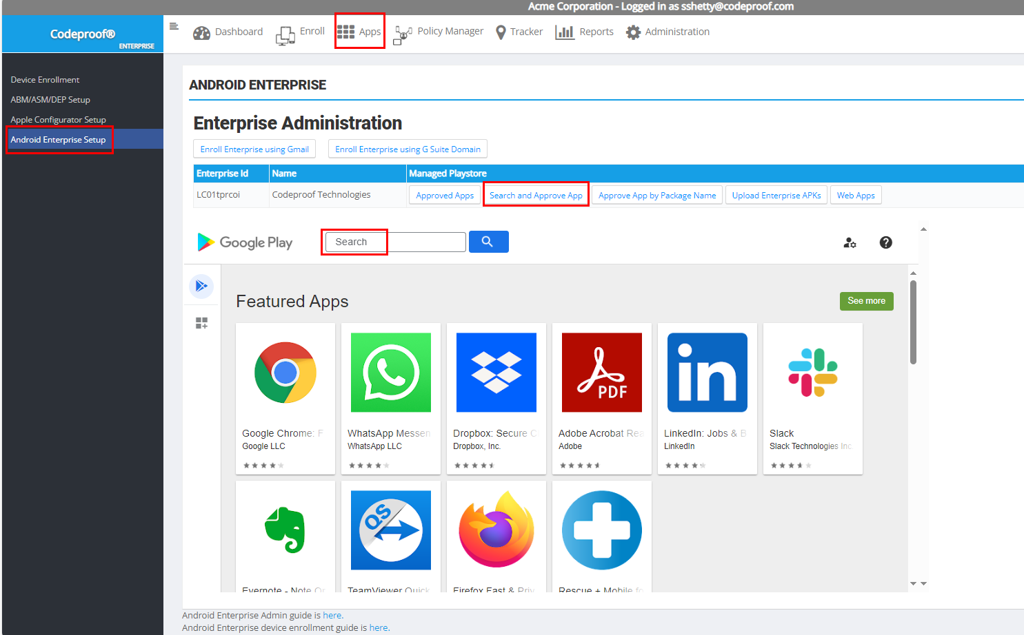Open the Approved Apps button
This screenshot has height=635, width=1024.
coord(445,196)
